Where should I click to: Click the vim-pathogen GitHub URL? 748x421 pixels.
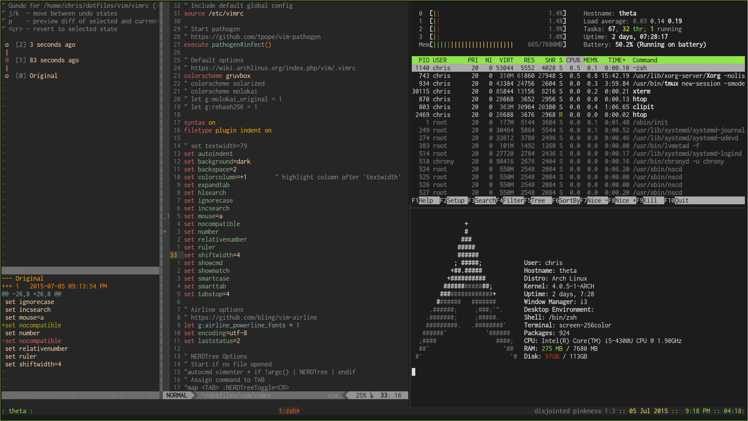coord(255,37)
